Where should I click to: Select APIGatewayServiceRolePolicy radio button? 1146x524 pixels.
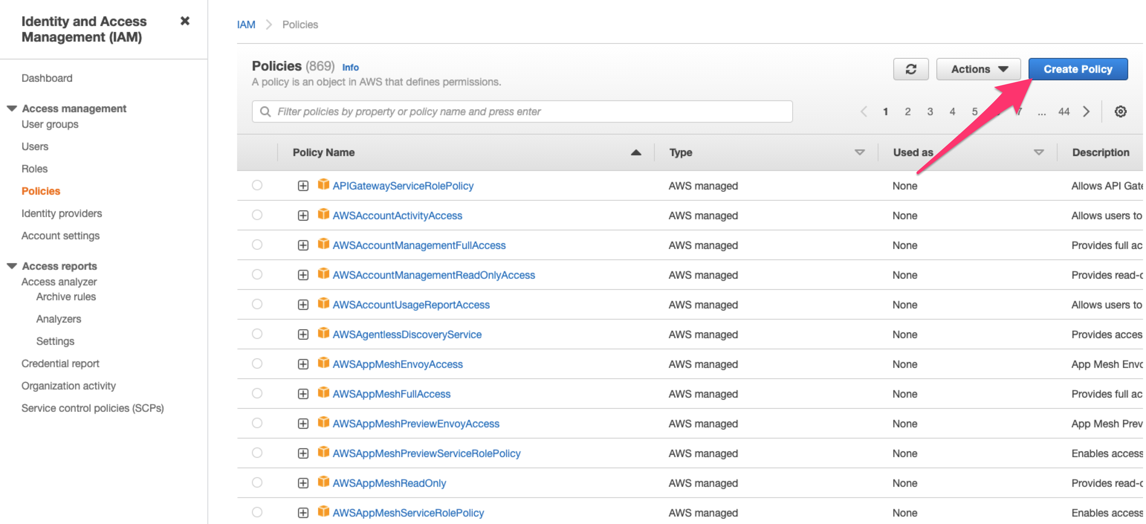click(257, 185)
